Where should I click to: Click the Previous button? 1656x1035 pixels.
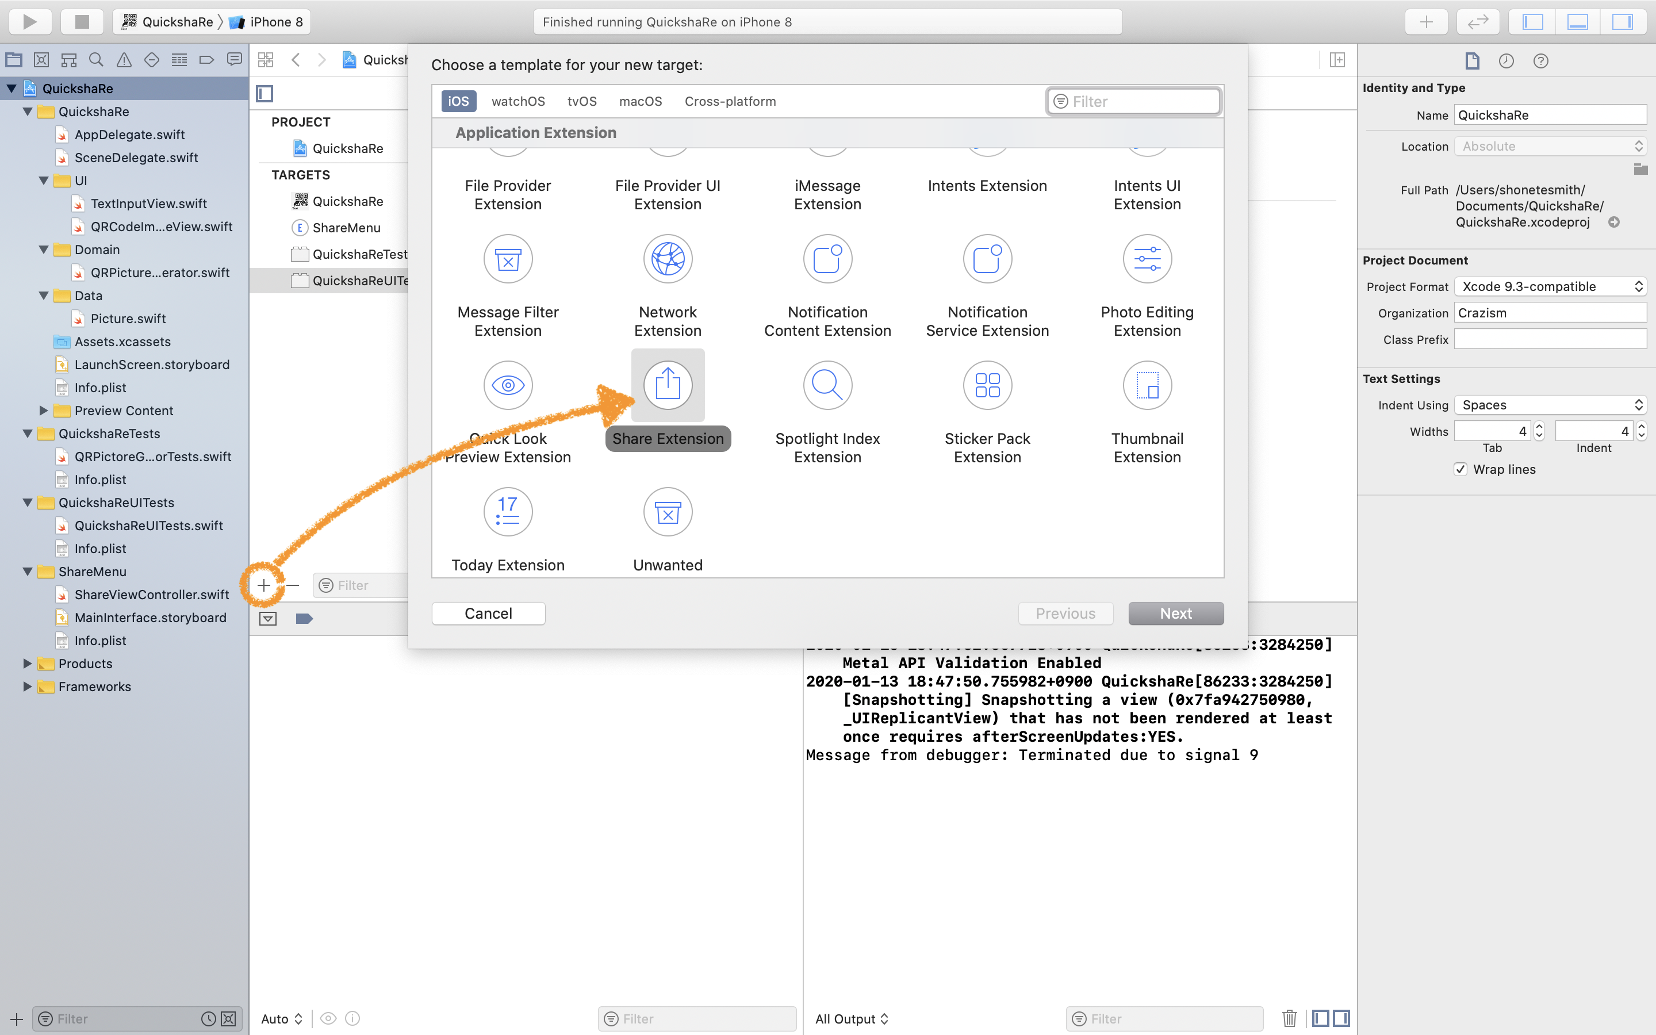[1065, 614]
